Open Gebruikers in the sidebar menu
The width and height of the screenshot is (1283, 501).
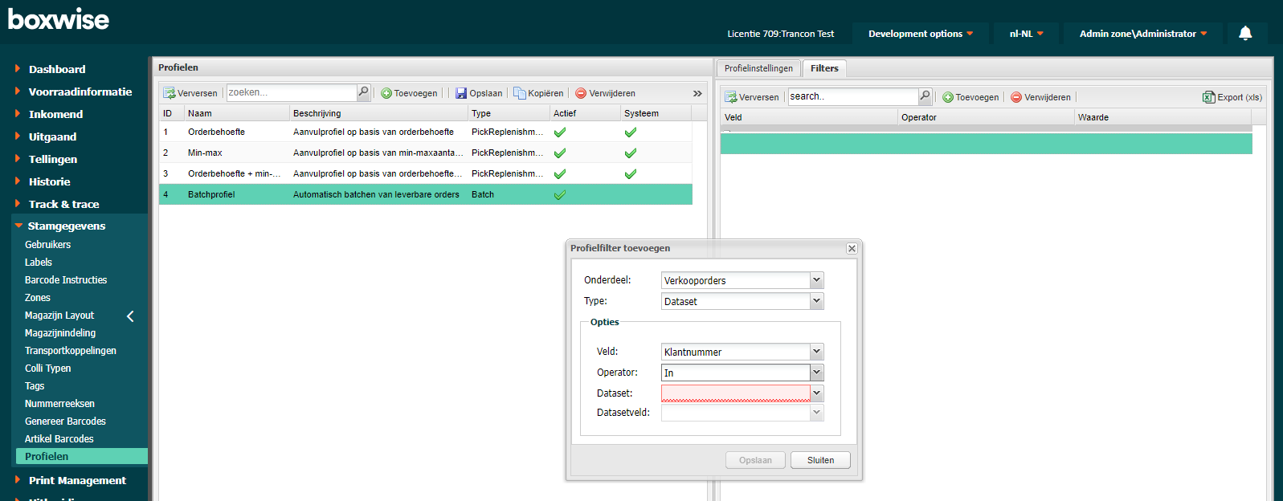[47, 245]
